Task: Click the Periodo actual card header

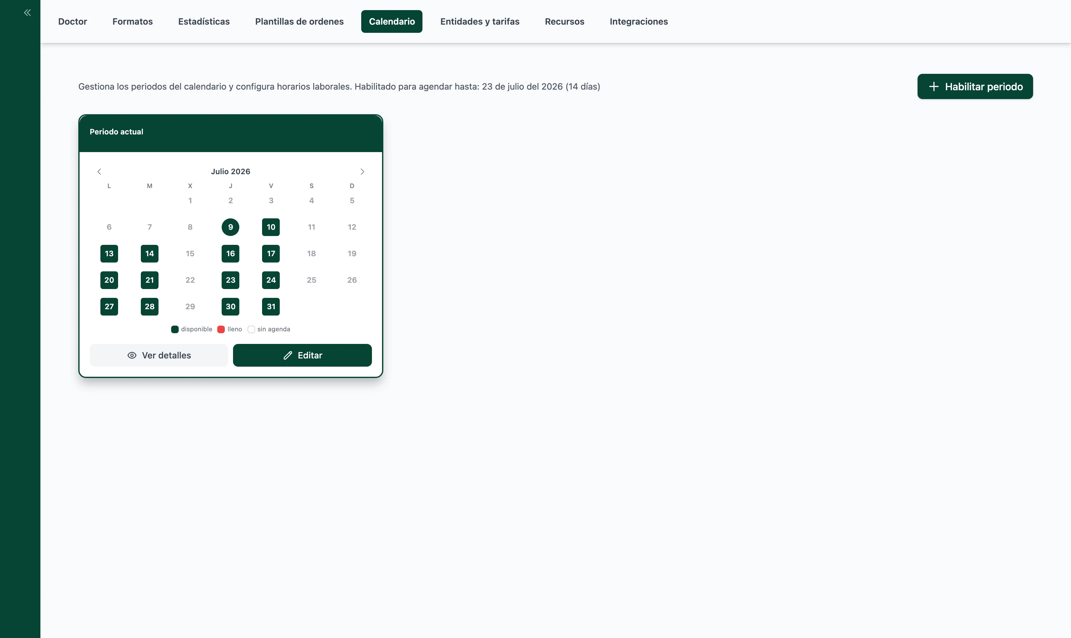Action: pos(231,133)
